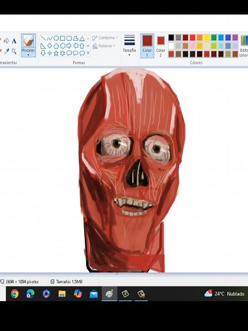Select the Text tool (A)
248x331 pixels.
(x=14, y=41)
